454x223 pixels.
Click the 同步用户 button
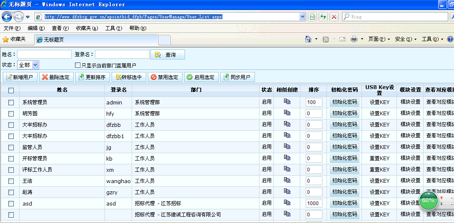pos(237,77)
